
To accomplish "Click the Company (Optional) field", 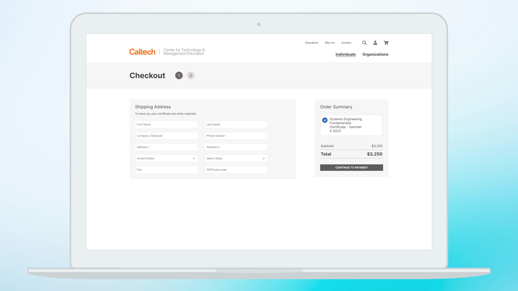I will (166, 136).
